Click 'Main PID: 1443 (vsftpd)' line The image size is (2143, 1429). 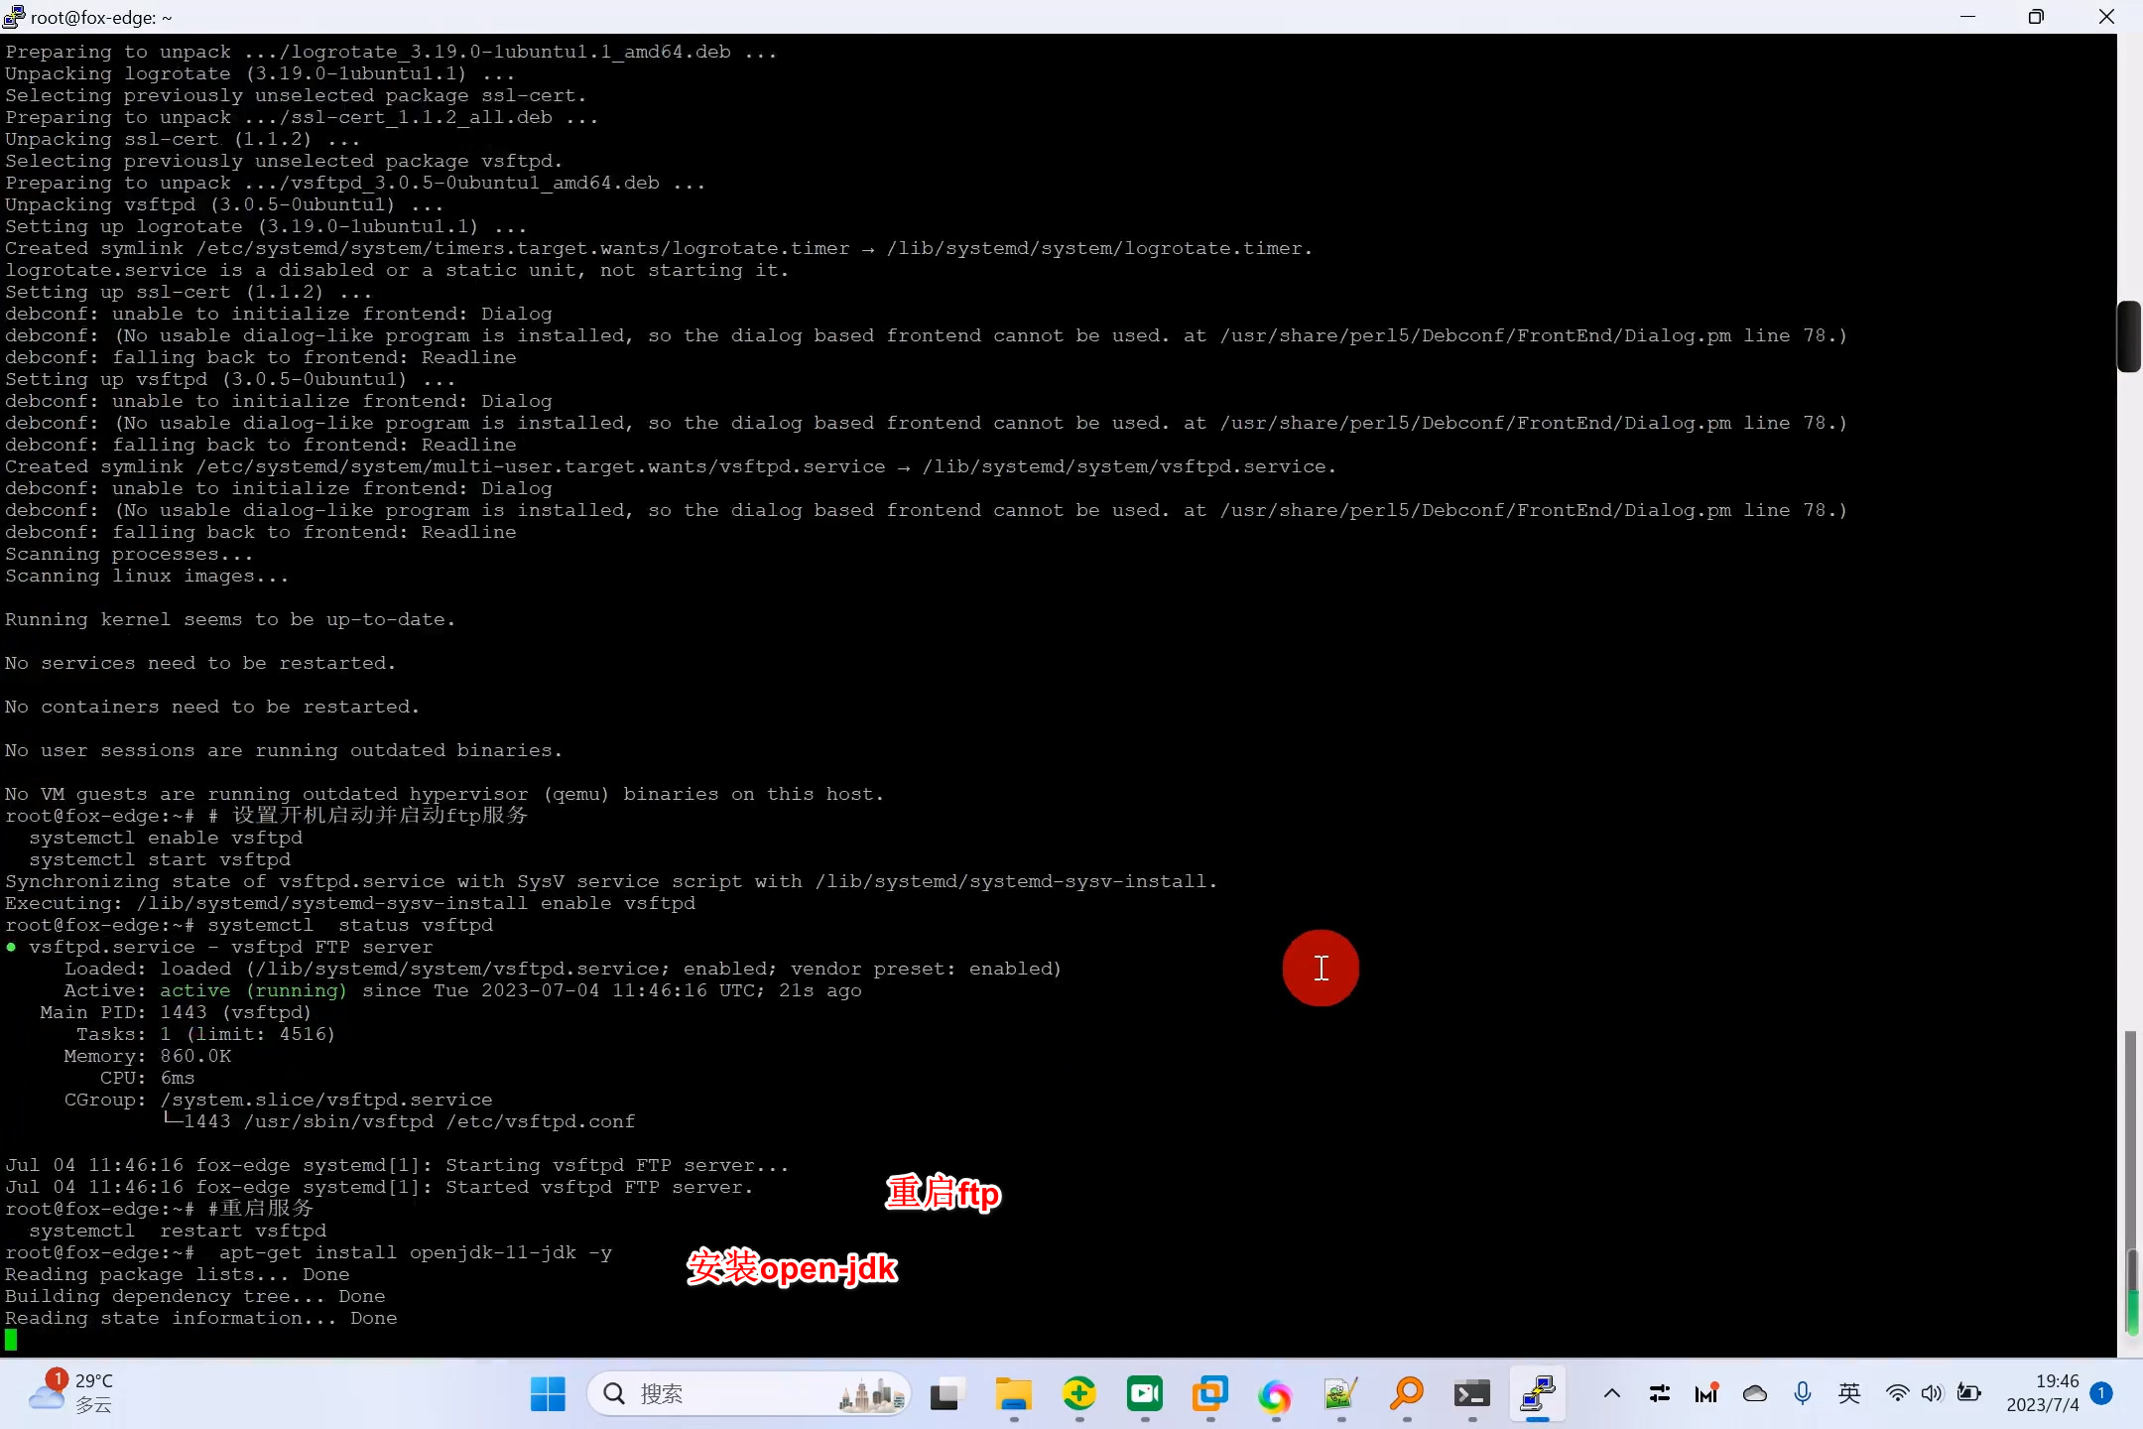click(x=176, y=1012)
